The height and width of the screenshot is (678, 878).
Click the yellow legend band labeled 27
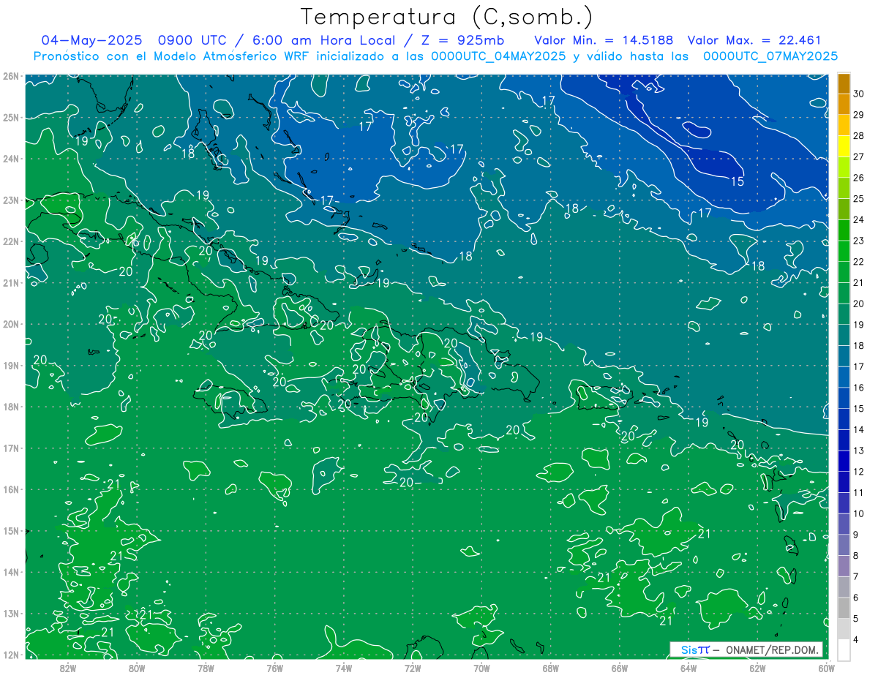(844, 146)
